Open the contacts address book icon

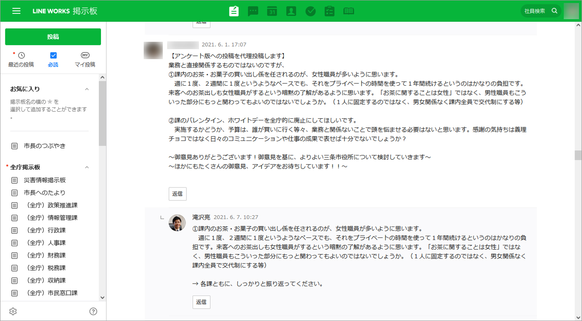pos(291,11)
